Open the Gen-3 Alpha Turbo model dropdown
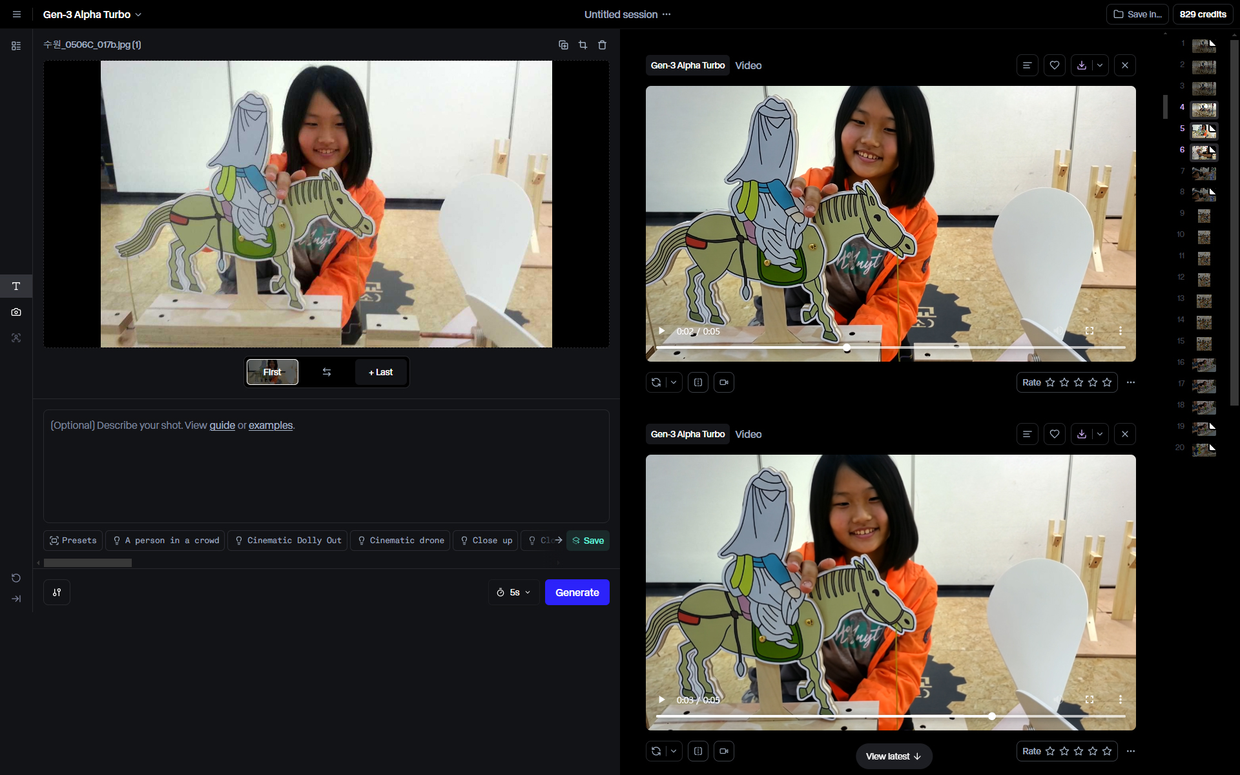This screenshot has width=1240, height=775. point(92,14)
